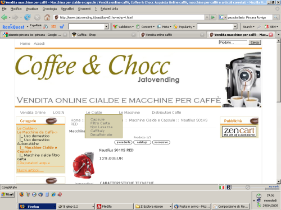Click the blue W icon in RankQuest toolbar
The image size is (281, 210).
(x=62, y=27)
